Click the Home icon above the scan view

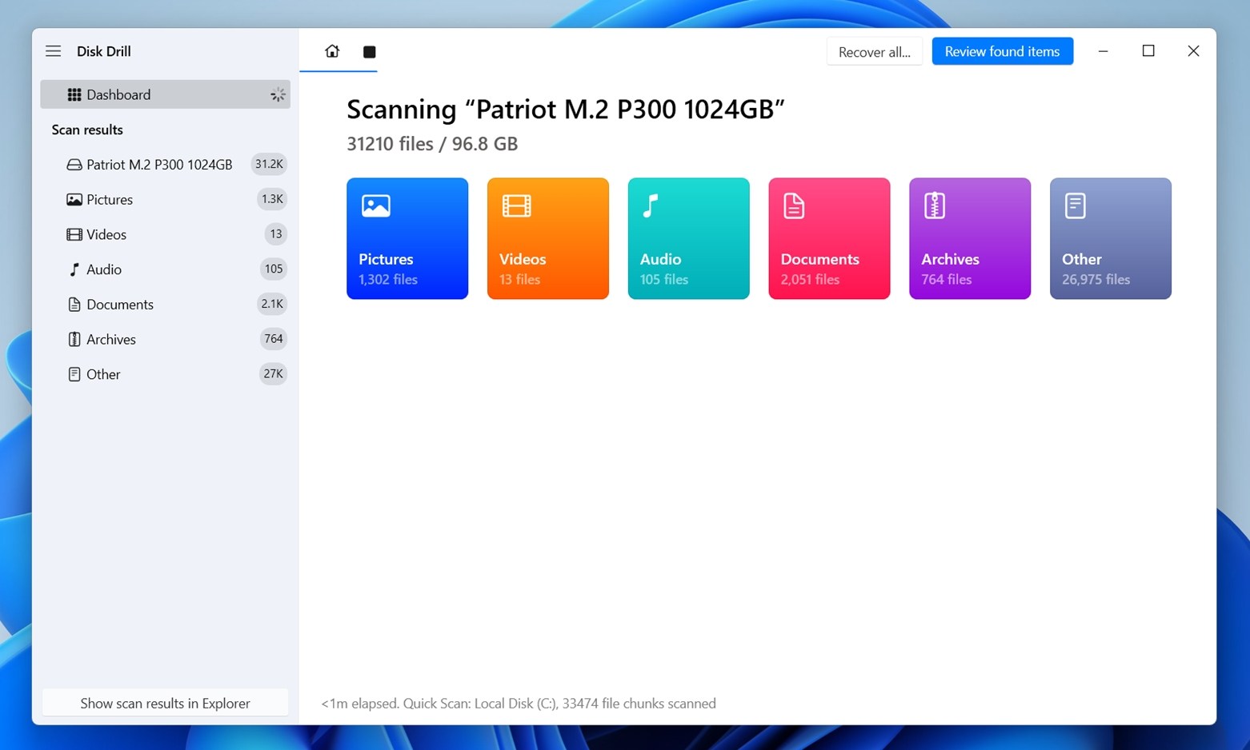(x=332, y=50)
